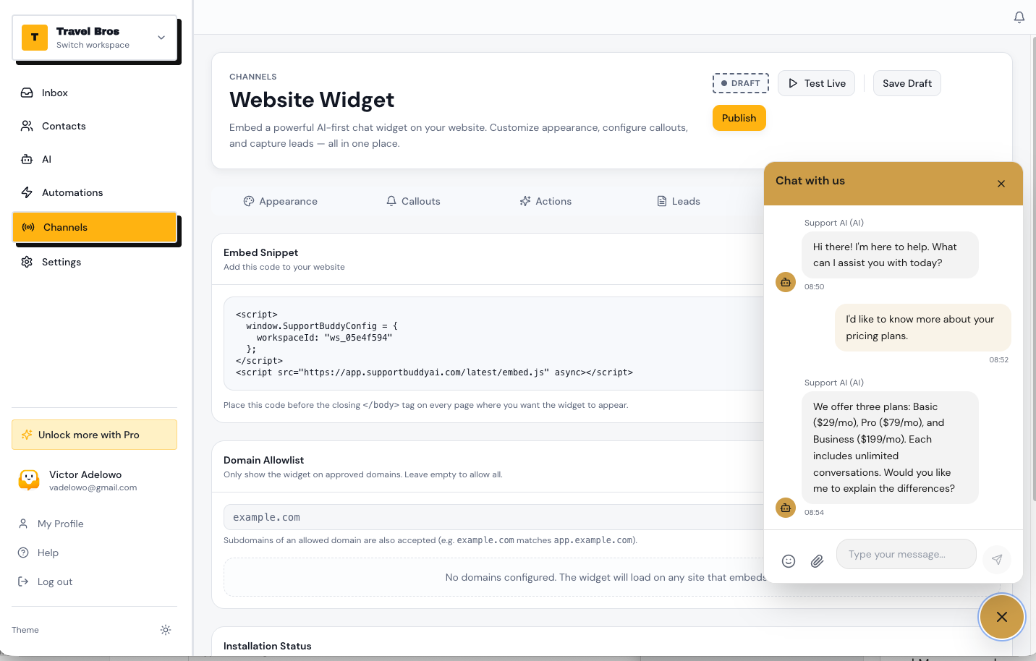
Task: Click the Appearance palette icon
Action: click(249, 201)
